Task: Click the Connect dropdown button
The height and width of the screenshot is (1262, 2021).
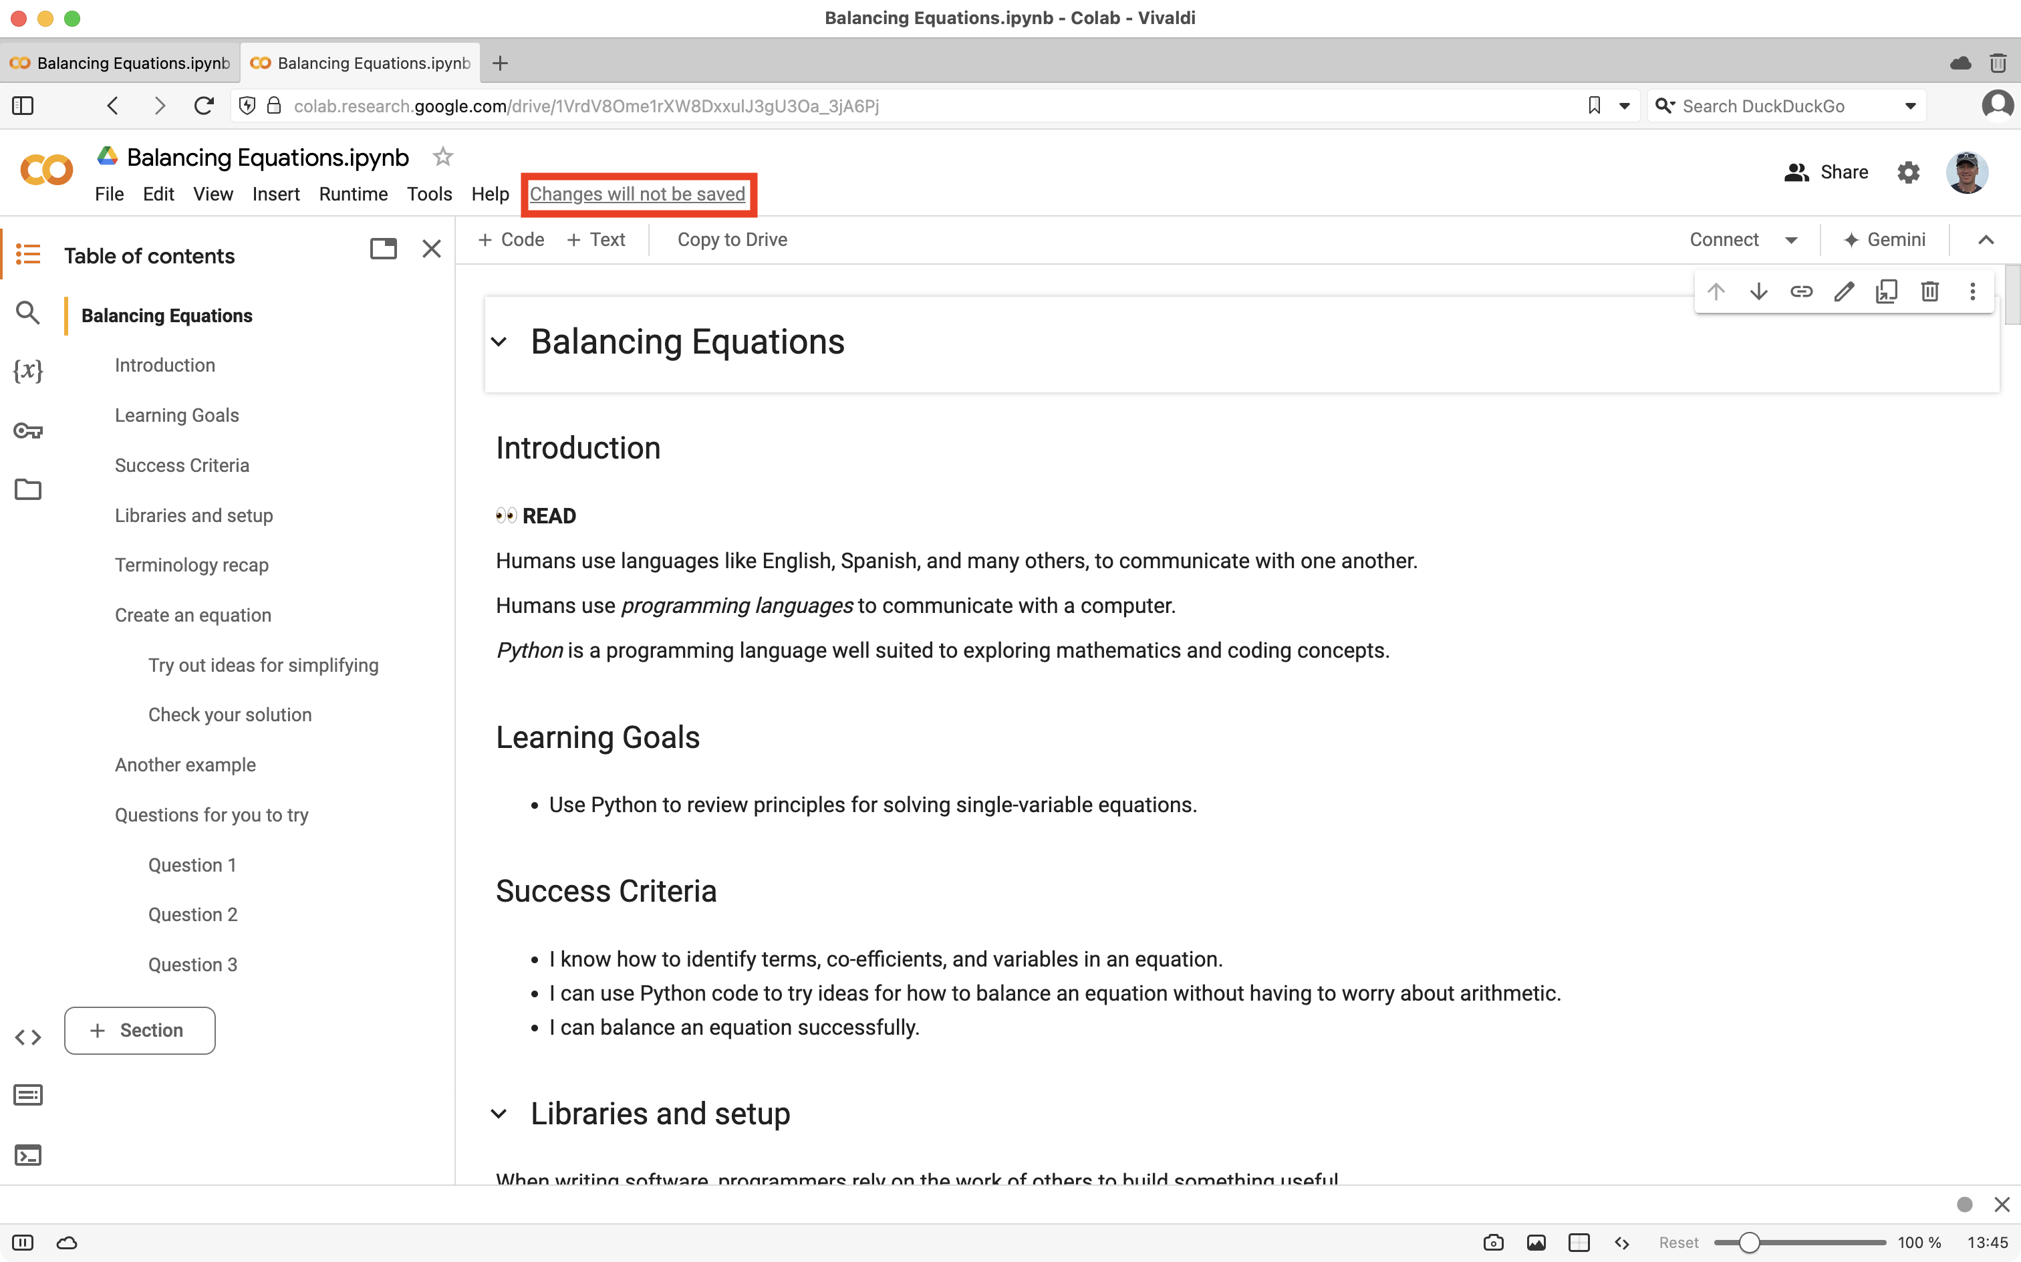Action: (x=1788, y=239)
